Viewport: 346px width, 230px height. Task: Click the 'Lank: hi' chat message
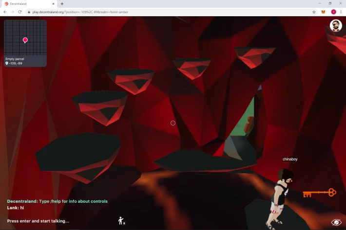pos(16,208)
